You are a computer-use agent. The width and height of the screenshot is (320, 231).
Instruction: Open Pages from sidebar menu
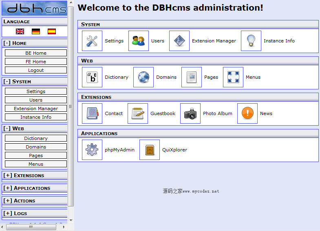36,155
